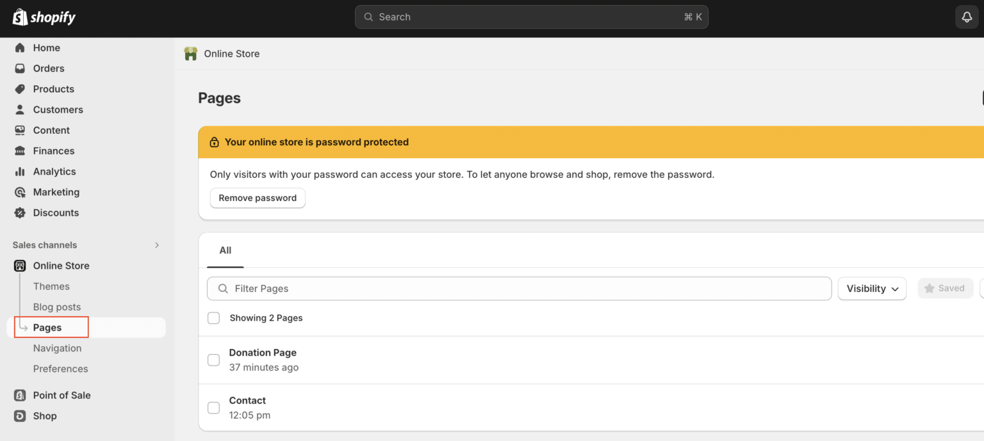Click the Remove password button

[x=258, y=198]
